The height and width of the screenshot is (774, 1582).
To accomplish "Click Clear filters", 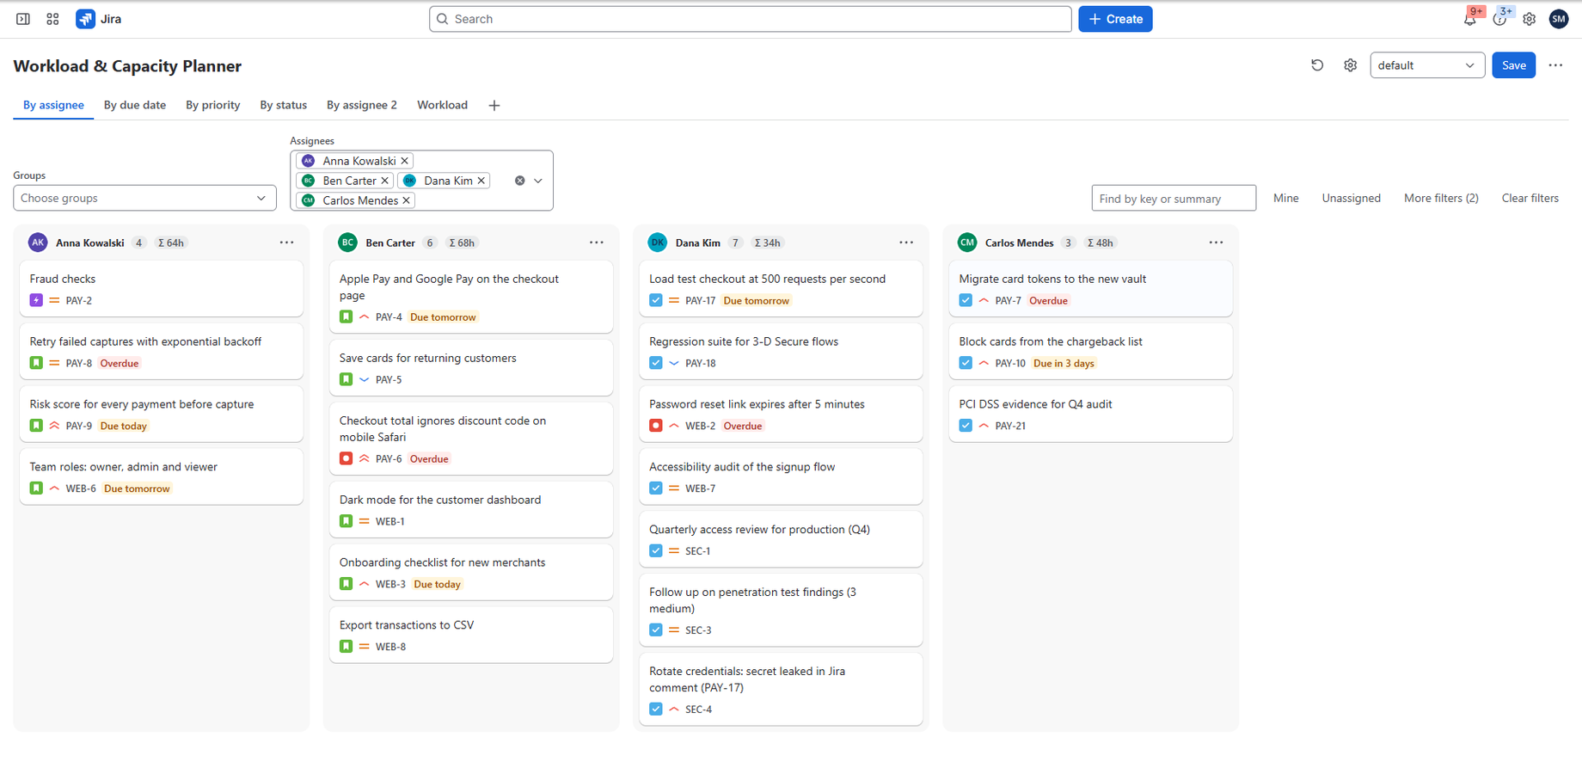I will click(1530, 198).
